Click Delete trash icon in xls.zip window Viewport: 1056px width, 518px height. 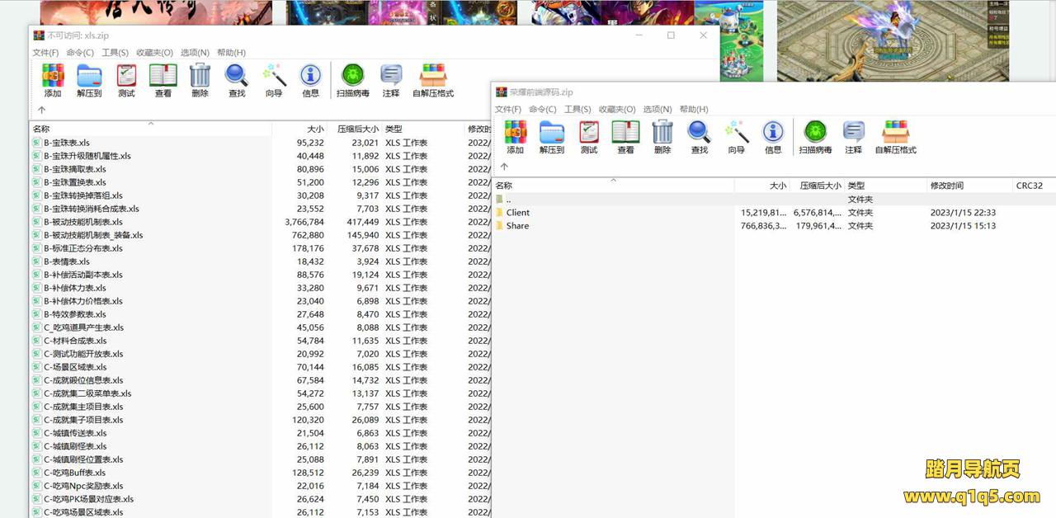200,80
